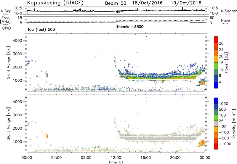
Task: Click the '20:00' time tick label
Action: coord(175,158)
